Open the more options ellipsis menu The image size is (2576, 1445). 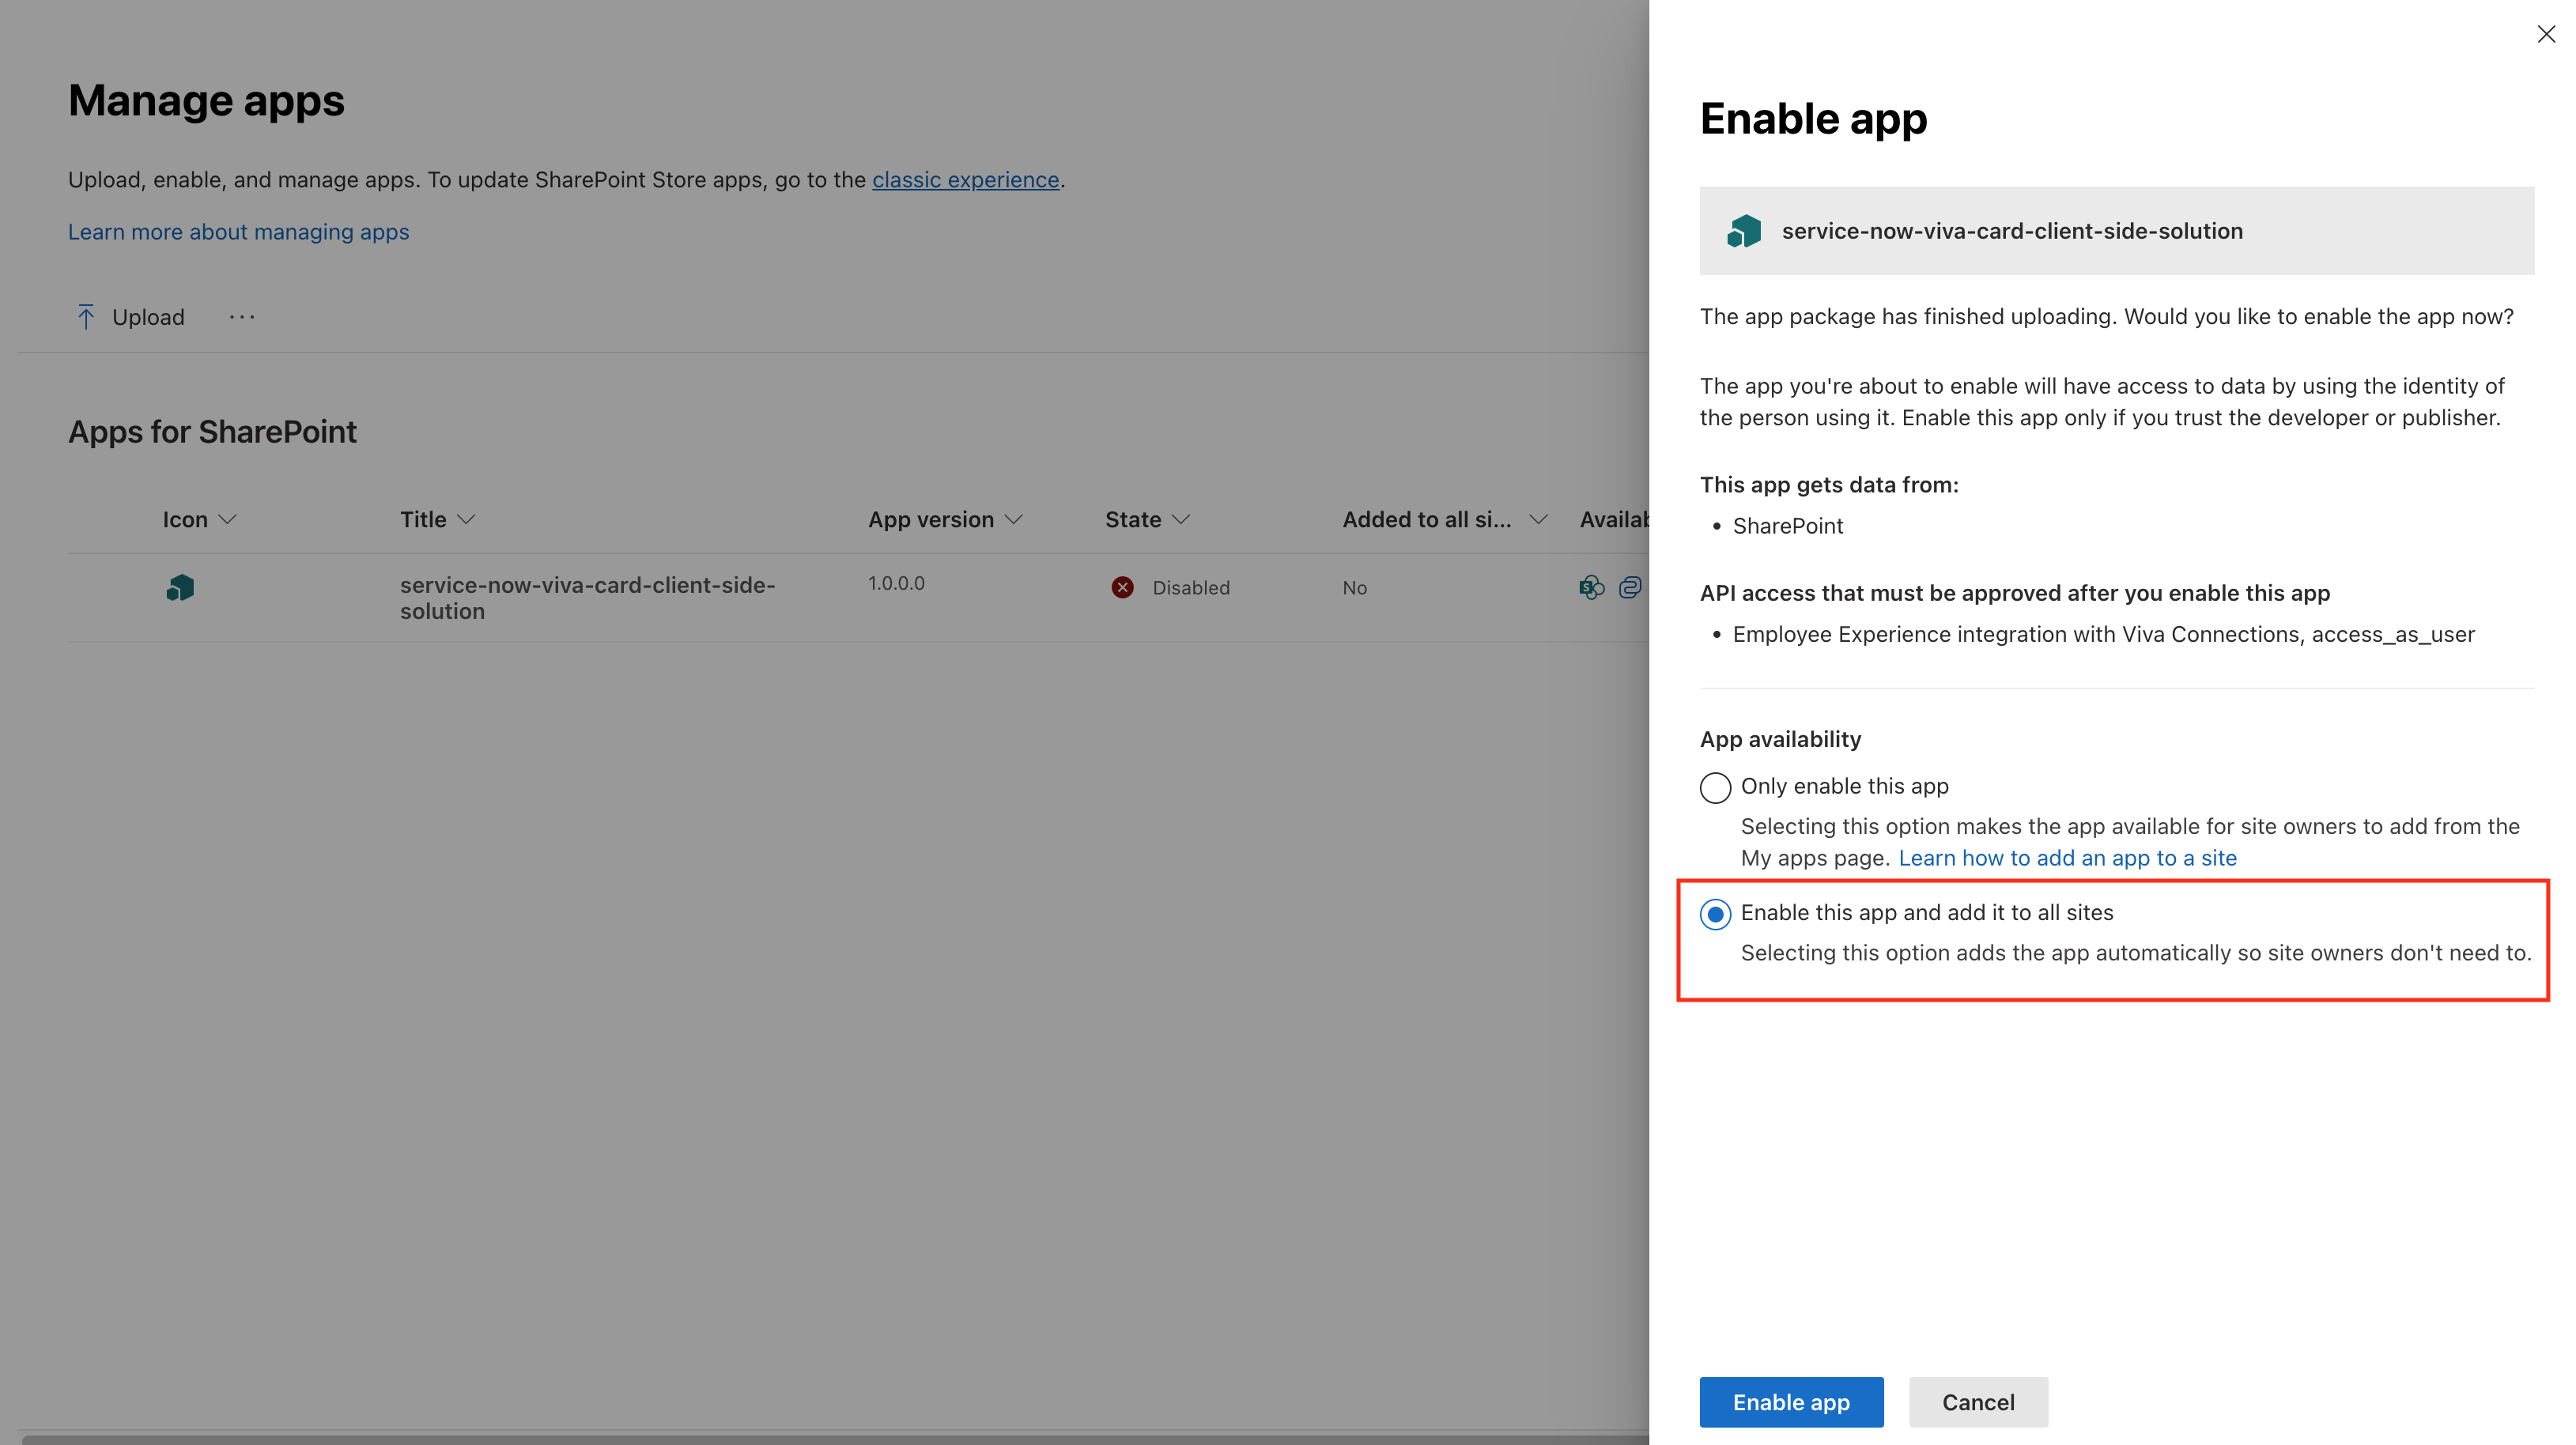coord(242,317)
